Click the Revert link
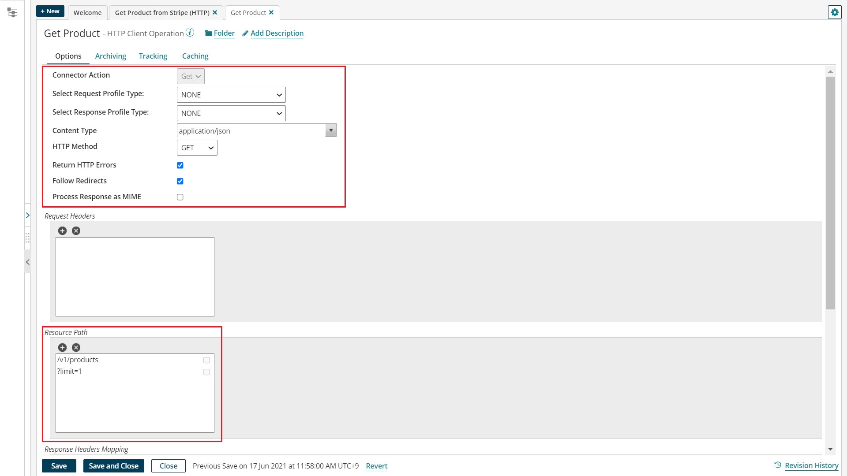This screenshot has height=476, width=847. point(377,466)
